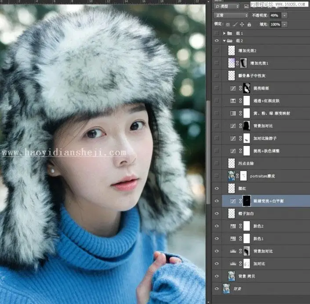Click curves icon of 提亮+肤色调整 layer
The image size is (310, 304).
click(x=233, y=151)
